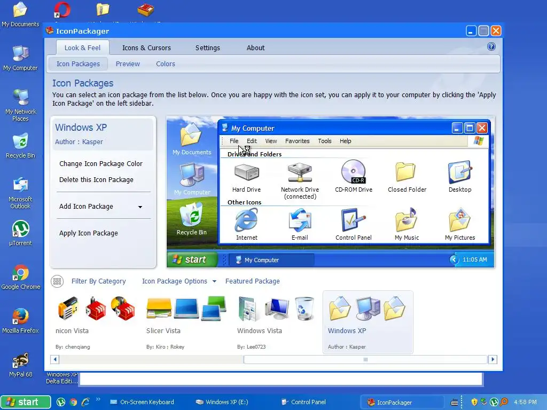Switch to the Icons & Cursors tab
This screenshot has width=547, height=410.
point(146,48)
